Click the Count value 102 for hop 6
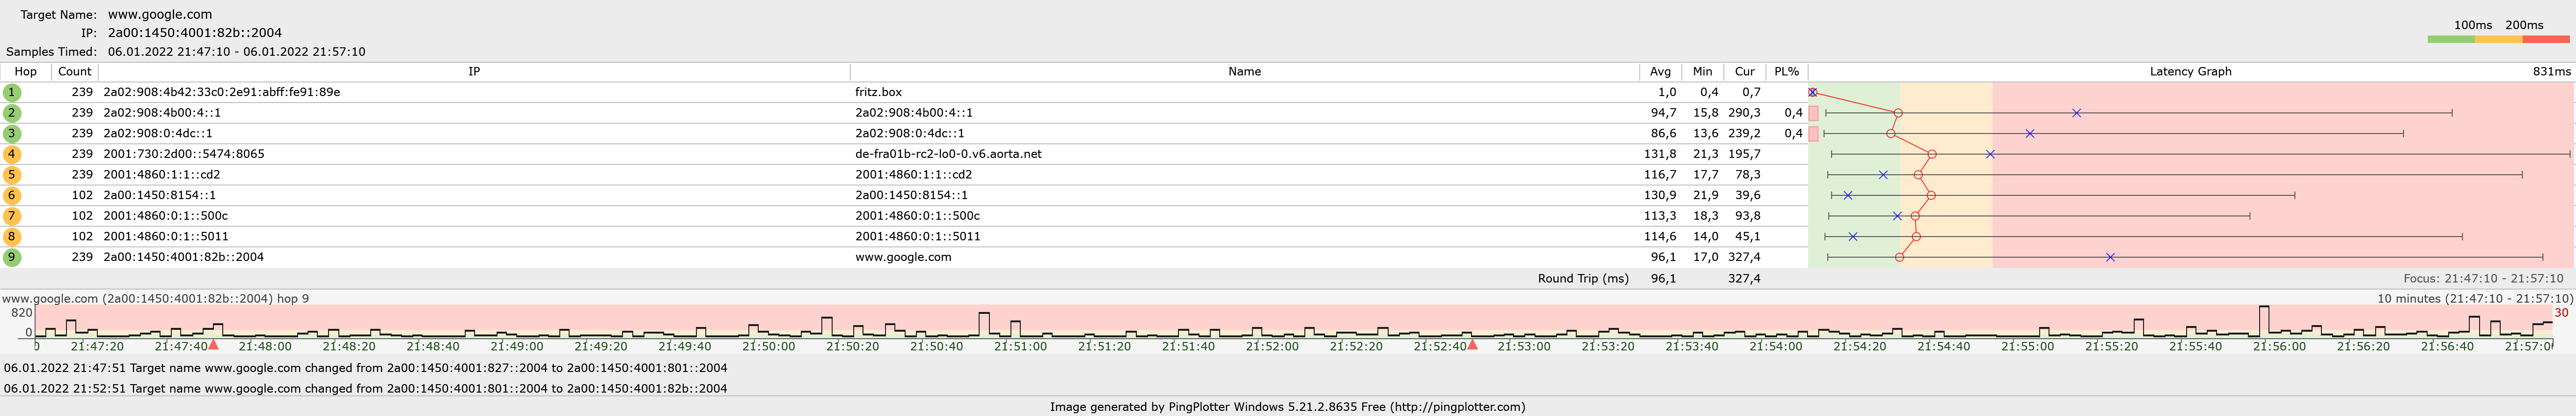 click(82, 195)
